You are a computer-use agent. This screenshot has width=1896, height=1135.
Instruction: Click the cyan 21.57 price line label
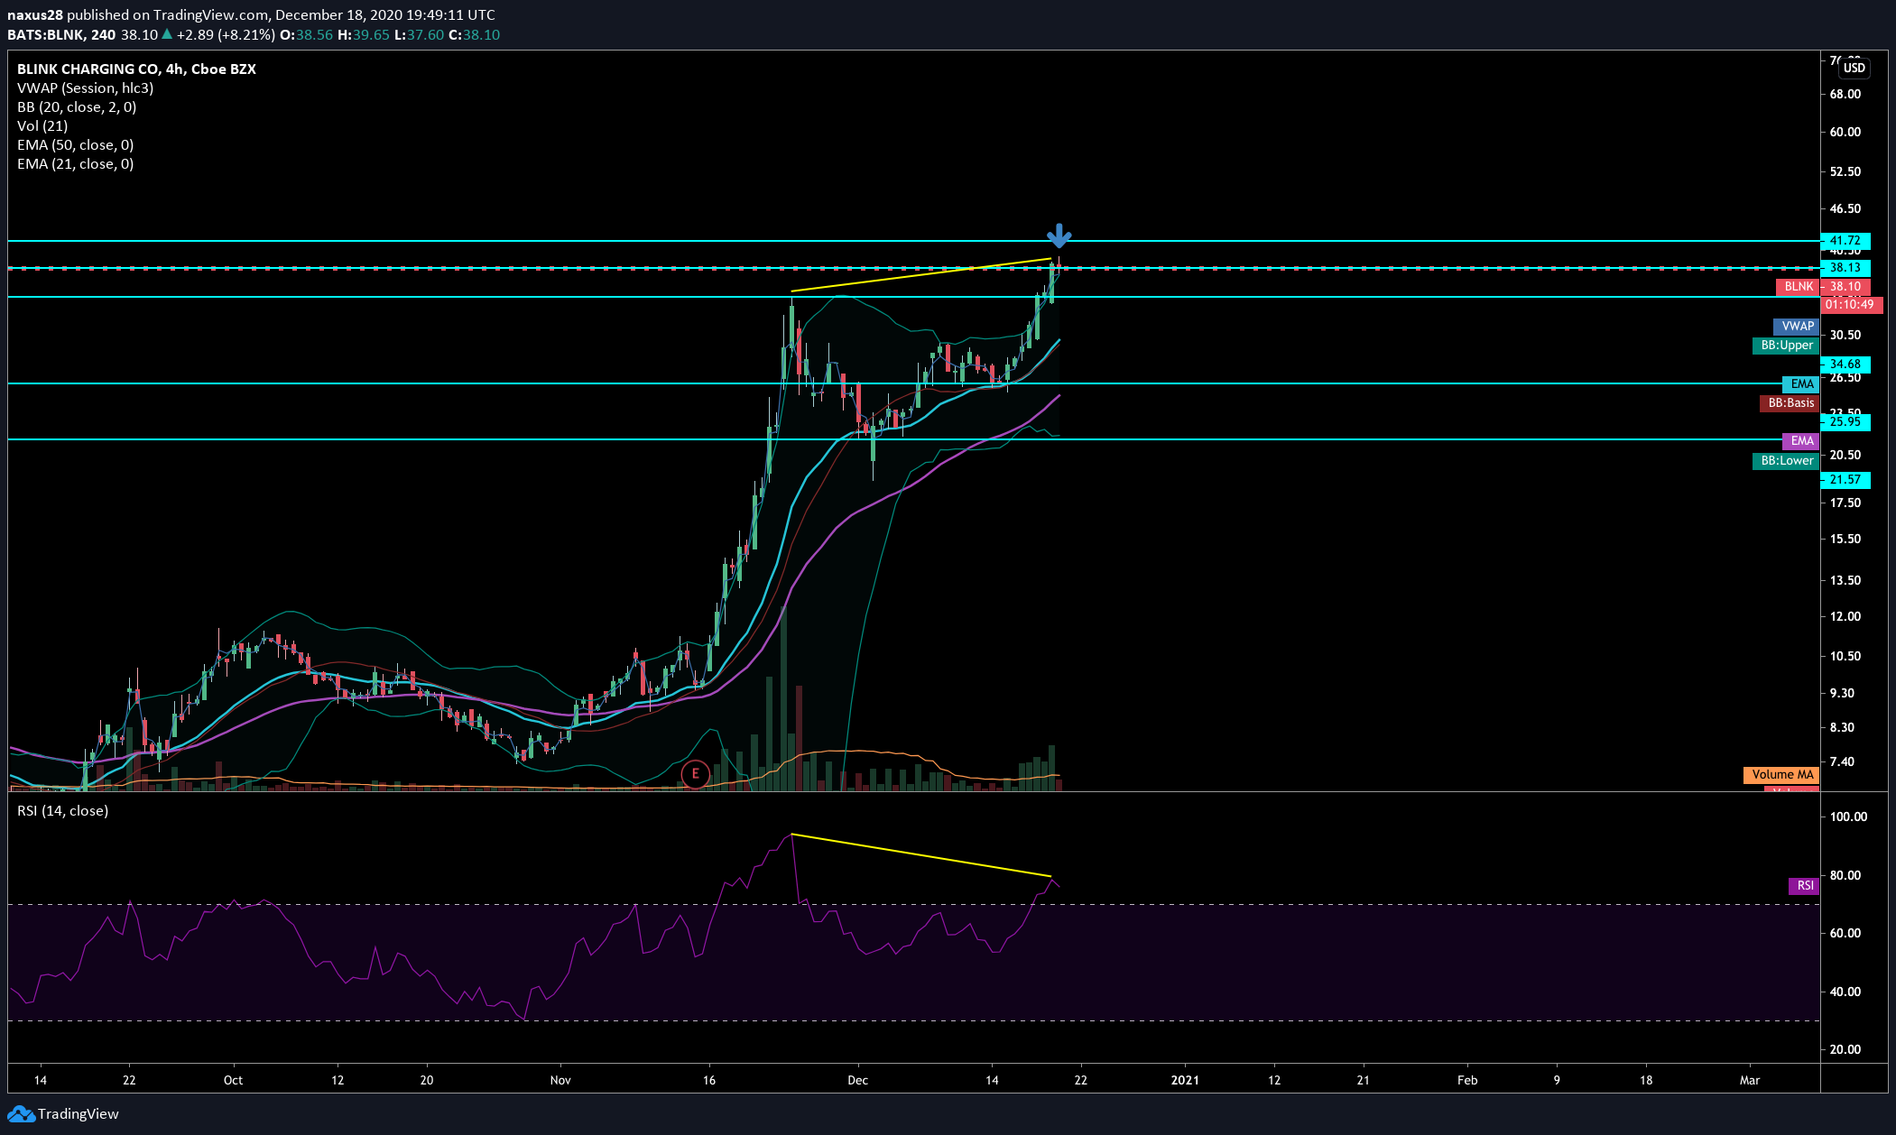pyautogui.click(x=1845, y=480)
